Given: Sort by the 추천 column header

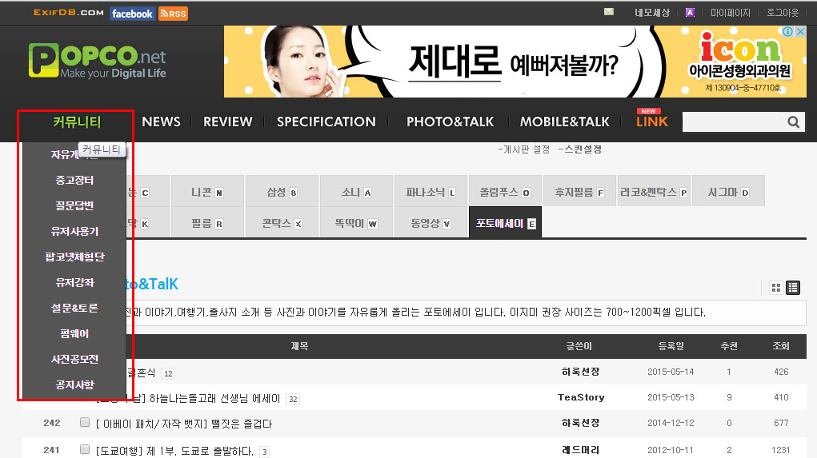Looking at the screenshot, I should click(x=729, y=346).
